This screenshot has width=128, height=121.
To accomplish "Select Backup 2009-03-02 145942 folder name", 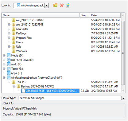I will pos(37,86).
